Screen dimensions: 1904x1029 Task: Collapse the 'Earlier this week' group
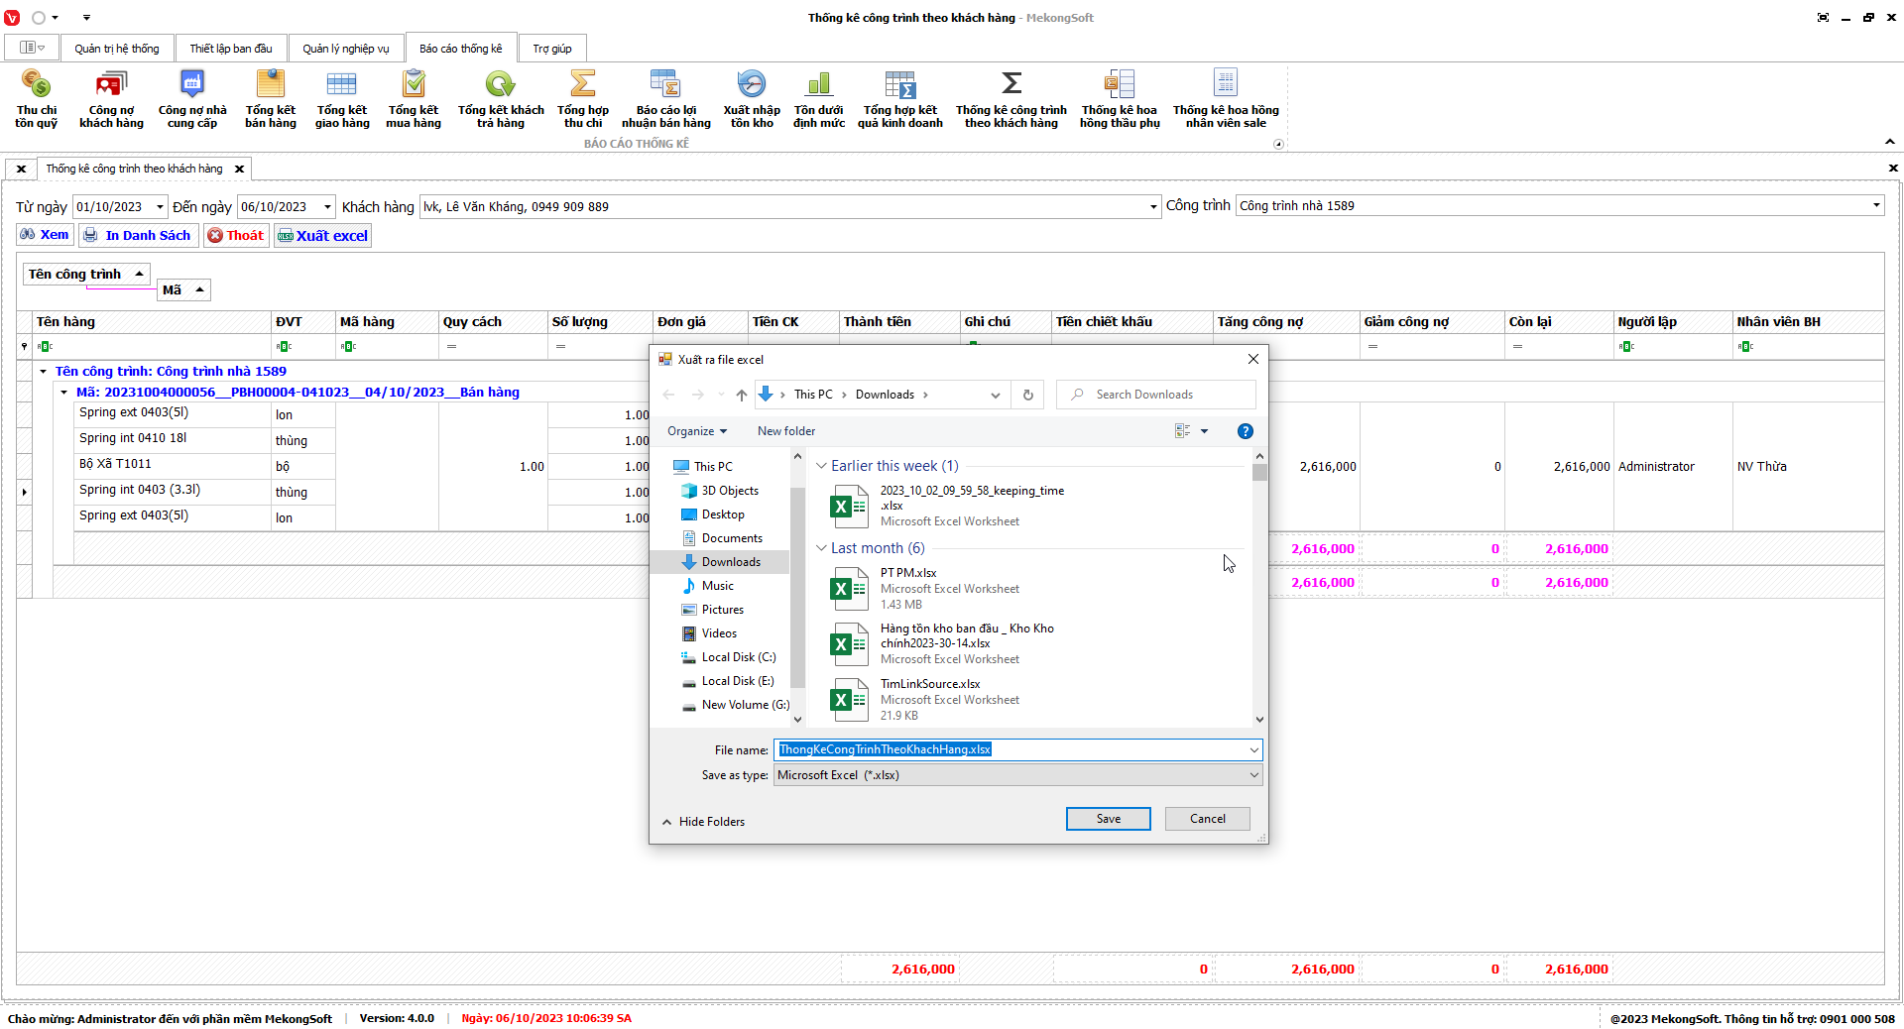(x=821, y=466)
